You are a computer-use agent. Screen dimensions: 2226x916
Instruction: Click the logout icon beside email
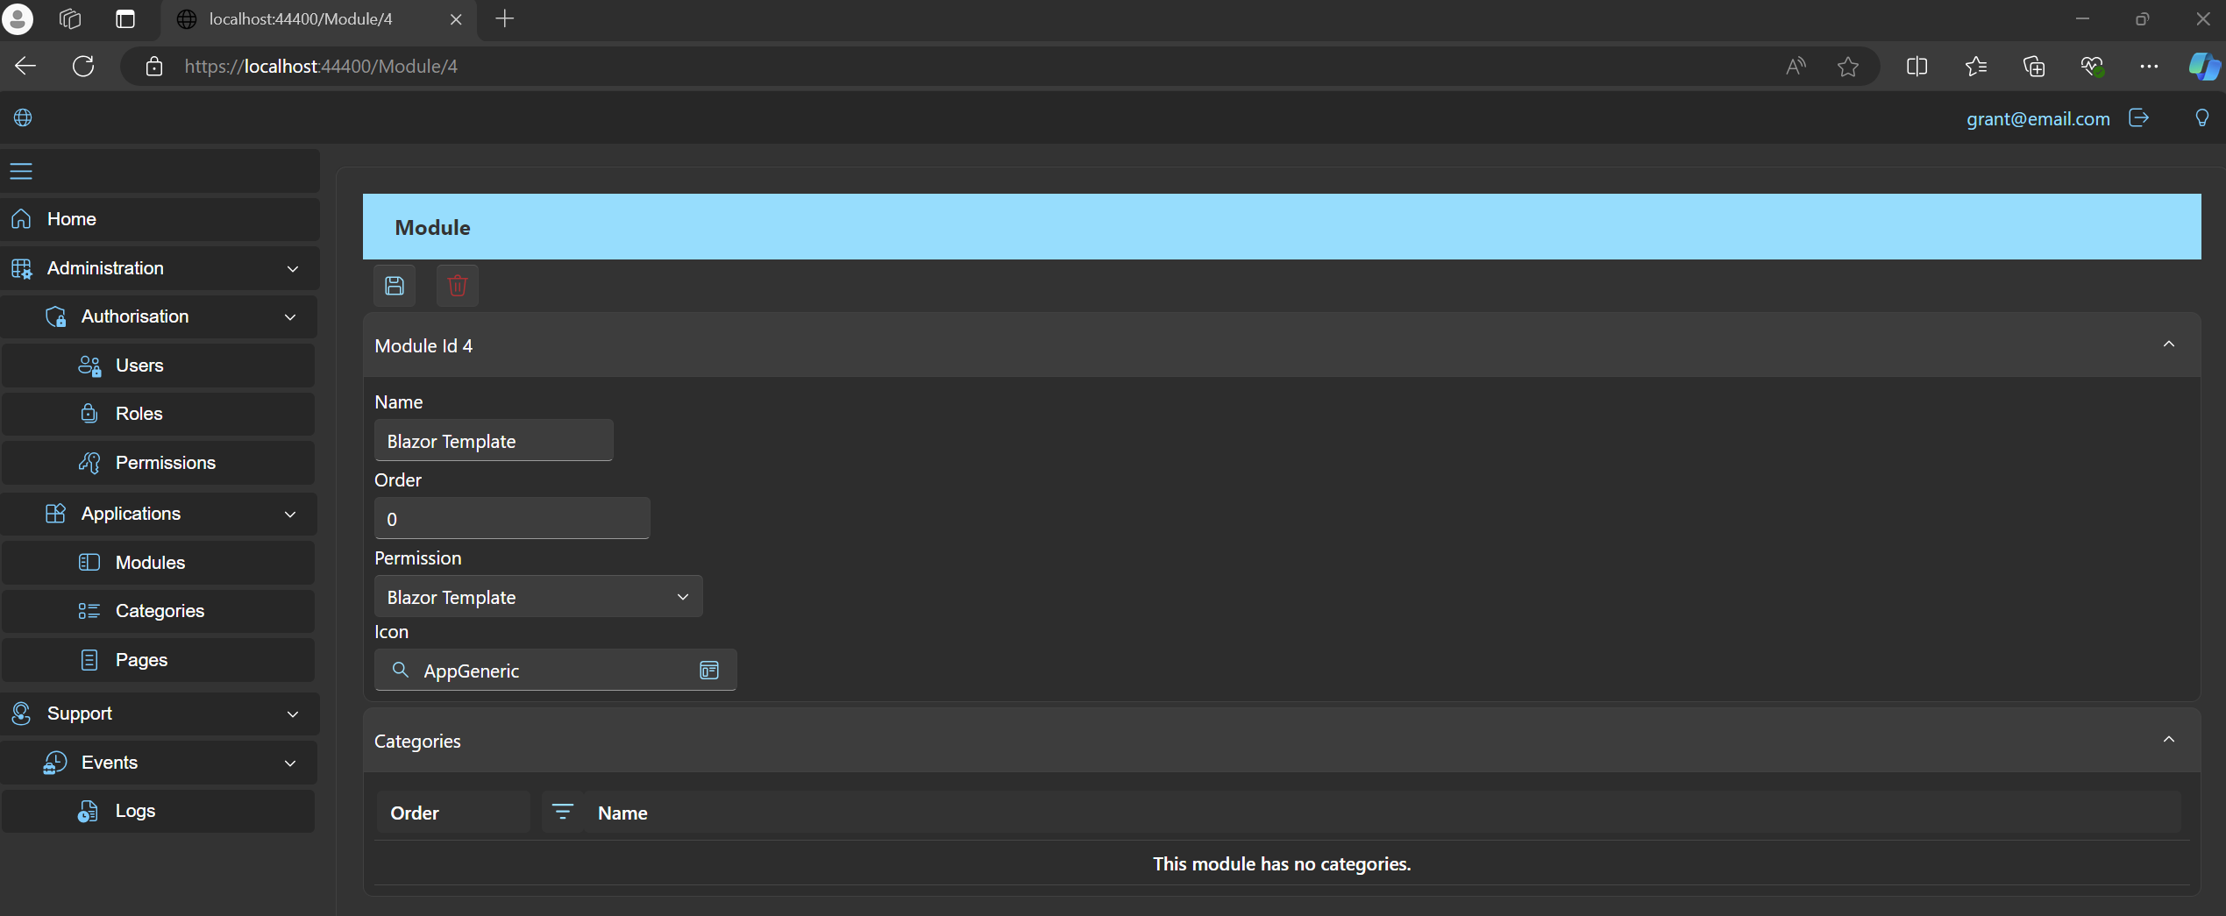point(2138,118)
